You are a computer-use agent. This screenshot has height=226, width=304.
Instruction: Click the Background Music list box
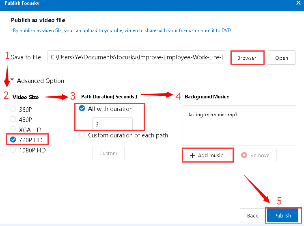(x=239, y=126)
